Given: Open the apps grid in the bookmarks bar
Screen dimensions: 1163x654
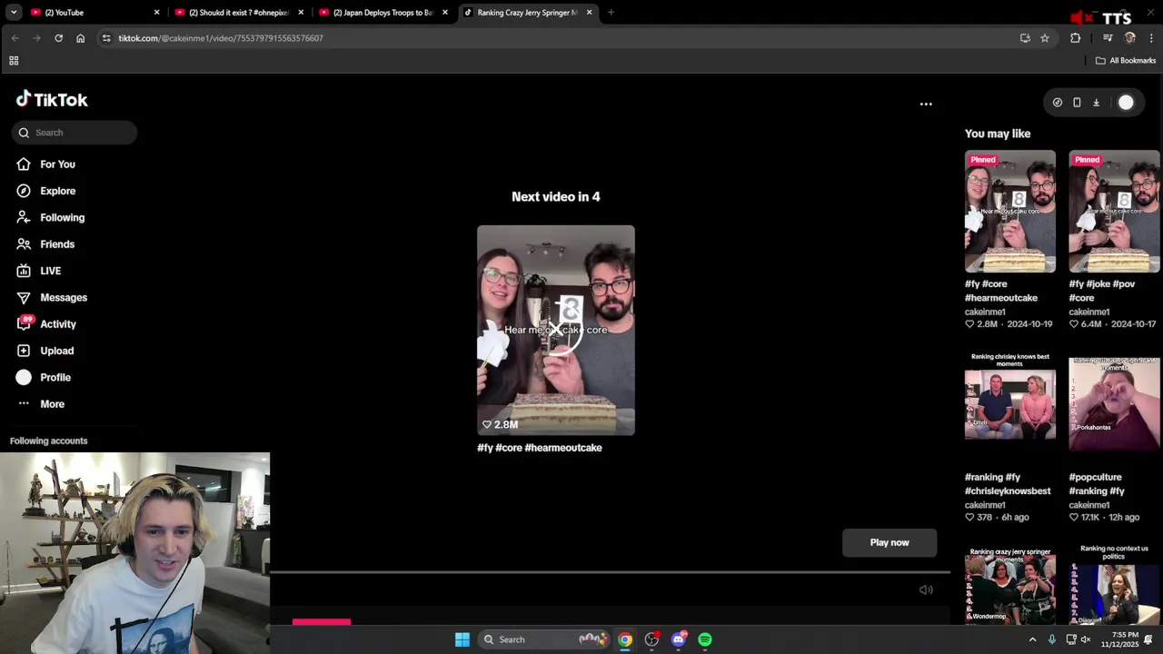Looking at the screenshot, I should tap(14, 61).
